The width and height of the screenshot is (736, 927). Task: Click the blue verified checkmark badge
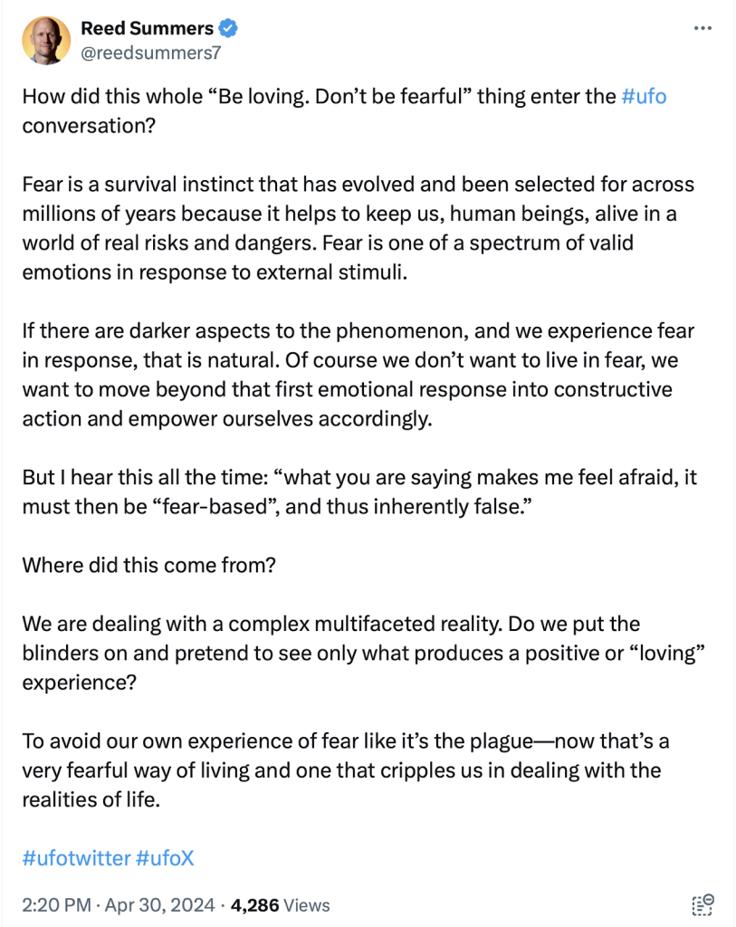point(228,28)
